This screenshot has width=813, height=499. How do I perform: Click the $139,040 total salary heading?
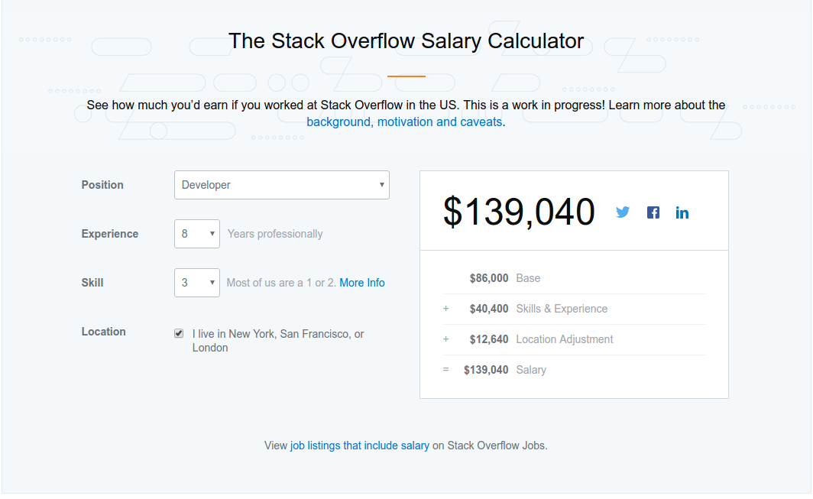coord(519,212)
